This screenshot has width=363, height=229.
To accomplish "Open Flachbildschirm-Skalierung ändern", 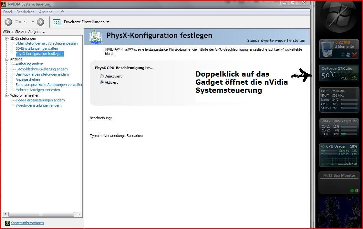I will coord(42,69).
